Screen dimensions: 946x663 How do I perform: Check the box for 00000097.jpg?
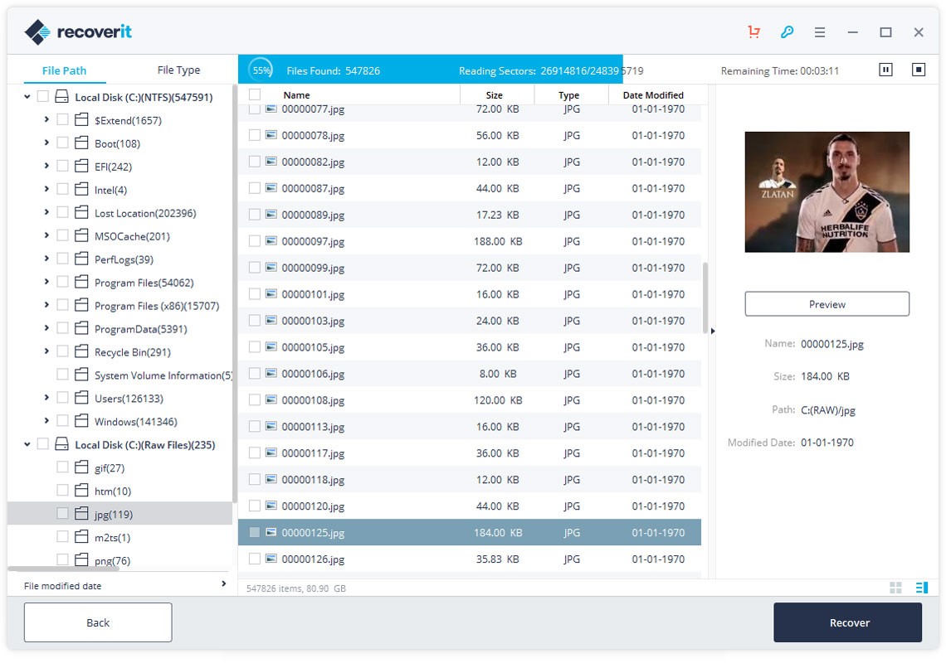coord(255,241)
